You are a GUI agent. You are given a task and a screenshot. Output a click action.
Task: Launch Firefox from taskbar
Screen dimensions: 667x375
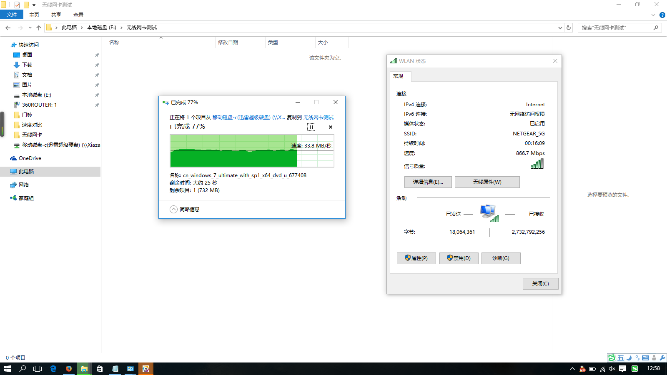tap(69, 369)
